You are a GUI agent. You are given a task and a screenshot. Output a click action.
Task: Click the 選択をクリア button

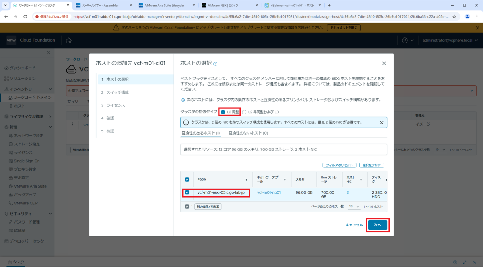pos(372,165)
